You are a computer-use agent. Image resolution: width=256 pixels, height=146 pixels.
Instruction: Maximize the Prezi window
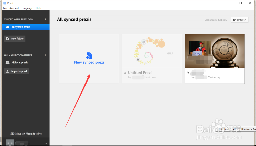241,3
